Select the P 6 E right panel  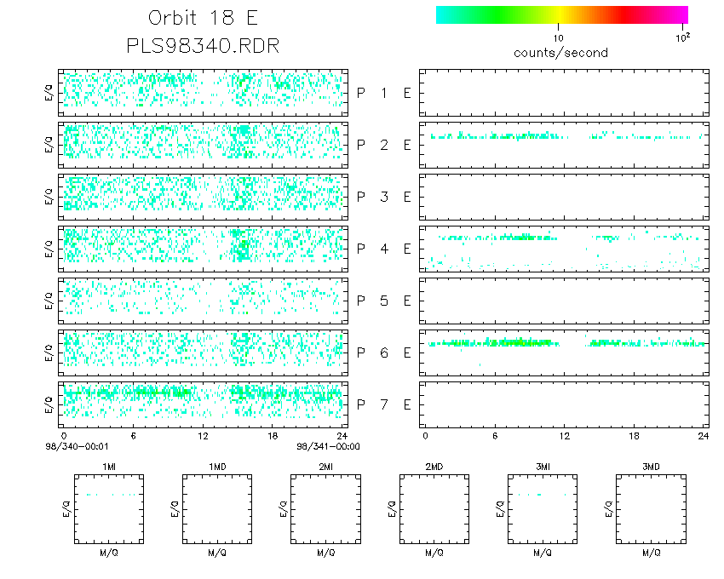564,353
